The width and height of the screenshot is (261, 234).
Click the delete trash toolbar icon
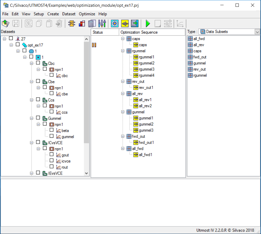click(x=59, y=24)
